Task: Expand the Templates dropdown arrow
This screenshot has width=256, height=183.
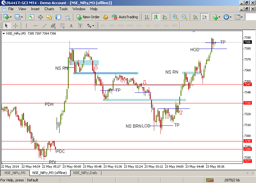Action: tap(242, 17)
